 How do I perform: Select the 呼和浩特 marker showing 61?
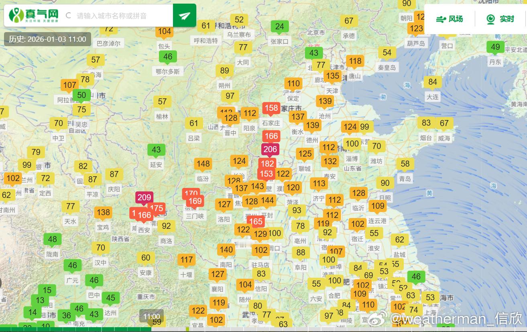[206, 26]
